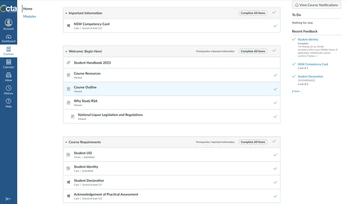Open the Calendar icon in sidebar
Screen dimensions: 346x204
point(8,63)
